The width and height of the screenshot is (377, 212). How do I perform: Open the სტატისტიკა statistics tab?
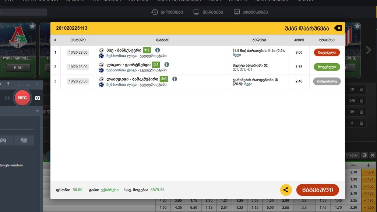point(250,12)
